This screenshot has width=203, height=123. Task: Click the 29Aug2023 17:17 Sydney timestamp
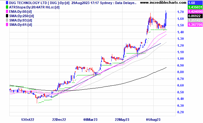click(x=92, y=3)
